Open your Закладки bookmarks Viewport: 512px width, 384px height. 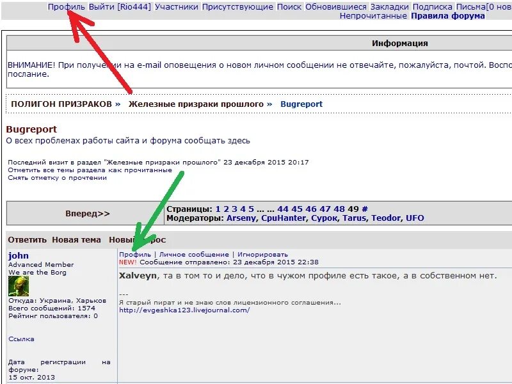(389, 6)
